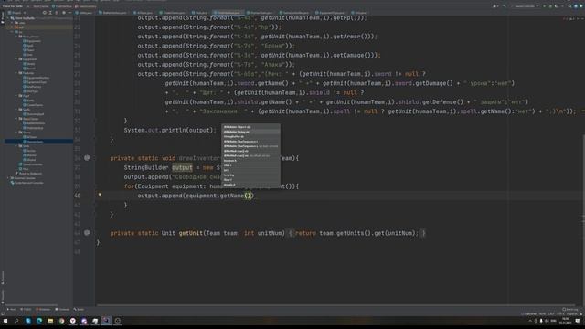Open Search Everywhere magnifier icon
Image resolution: width=585 pixels, height=329 pixels.
[569, 6]
